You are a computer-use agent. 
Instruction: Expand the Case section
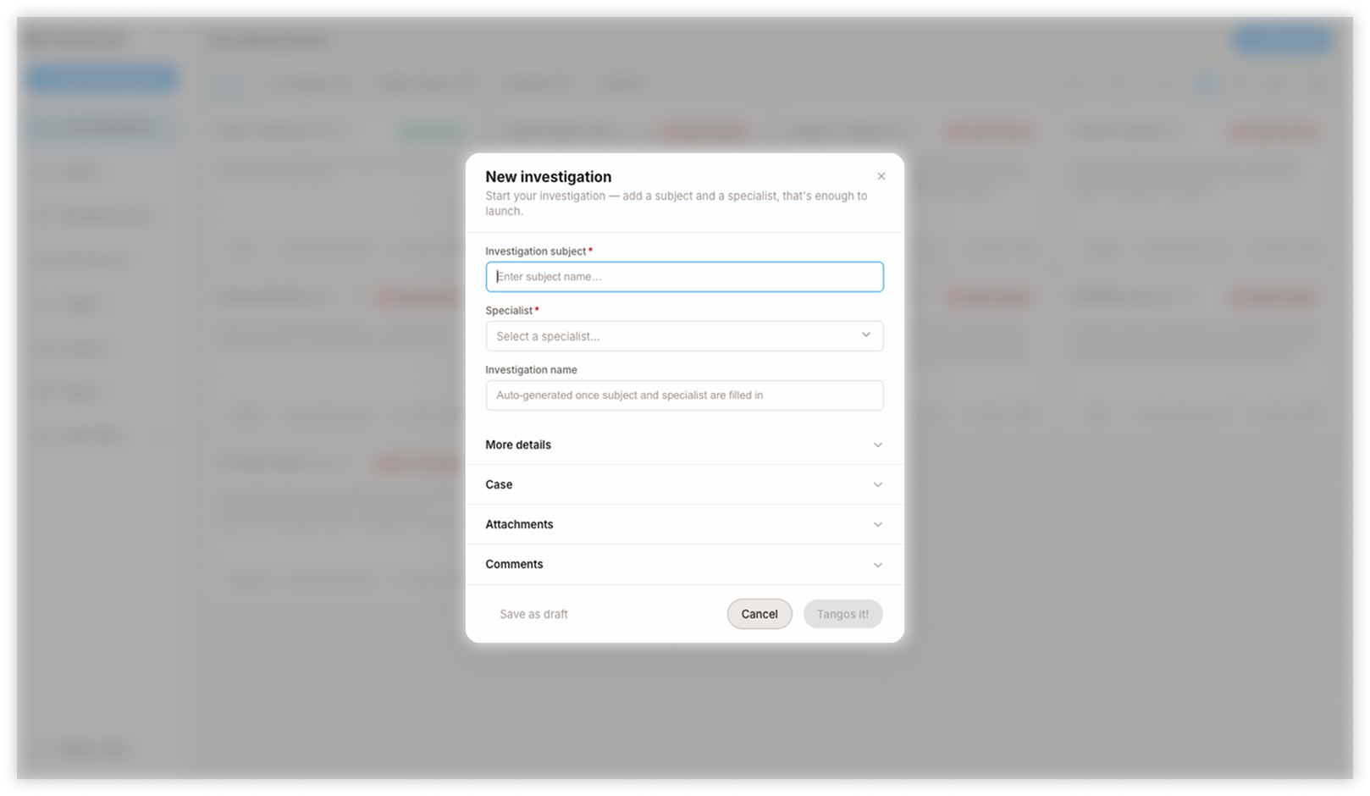pyautogui.click(x=684, y=484)
